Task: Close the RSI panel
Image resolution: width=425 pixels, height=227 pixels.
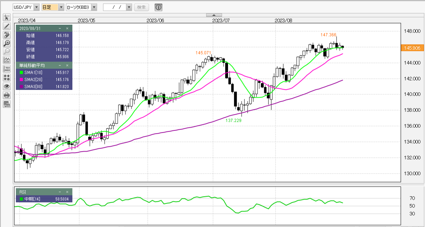Action: pos(67,192)
